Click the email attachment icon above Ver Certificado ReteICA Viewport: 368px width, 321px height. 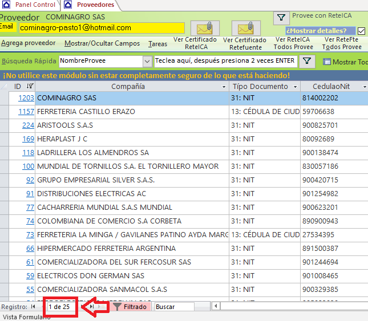205,28
